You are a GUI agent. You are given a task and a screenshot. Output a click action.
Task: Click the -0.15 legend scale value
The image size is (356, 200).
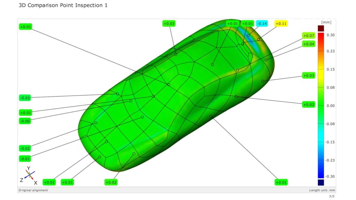[330, 142]
